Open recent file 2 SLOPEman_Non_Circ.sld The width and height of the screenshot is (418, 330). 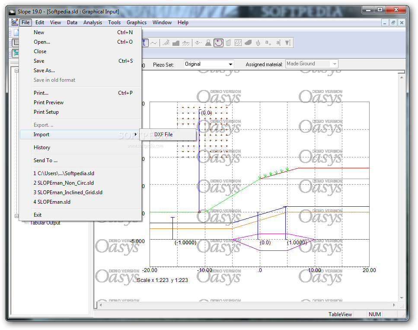coord(80,183)
